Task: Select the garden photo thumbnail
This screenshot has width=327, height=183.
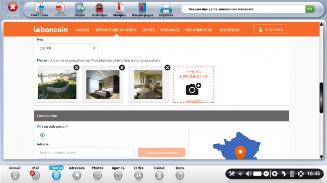Action: pos(57,84)
